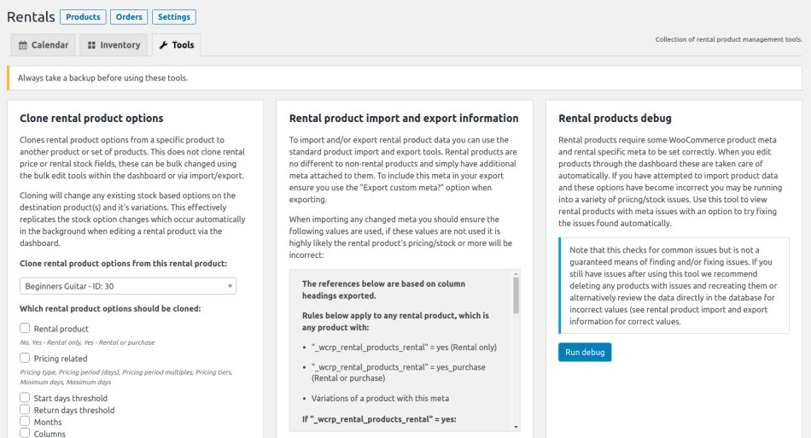The width and height of the screenshot is (811, 438).
Task: Tick the Start days threshold checkbox
Action: point(25,398)
